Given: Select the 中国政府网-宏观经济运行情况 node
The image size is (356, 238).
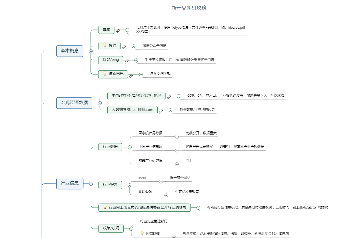Looking at the screenshot, I should click(x=137, y=96).
